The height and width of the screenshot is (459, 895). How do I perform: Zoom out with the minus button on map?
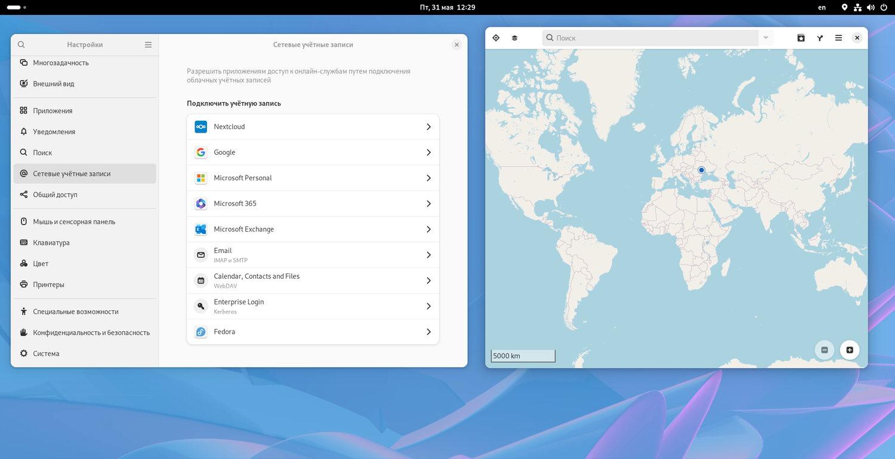(x=825, y=350)
